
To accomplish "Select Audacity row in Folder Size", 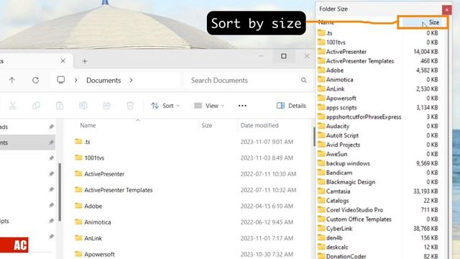I will point(379,127).
